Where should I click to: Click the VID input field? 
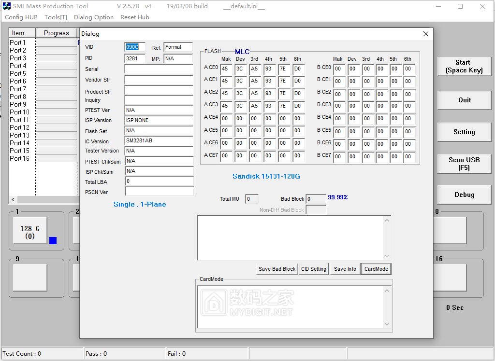pyautogui.click(x=134, y=47)
